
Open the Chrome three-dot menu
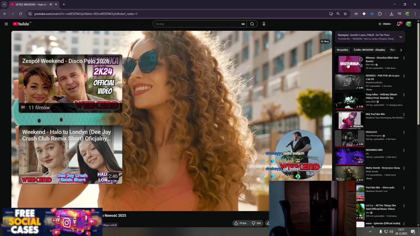tap(415, 14)
